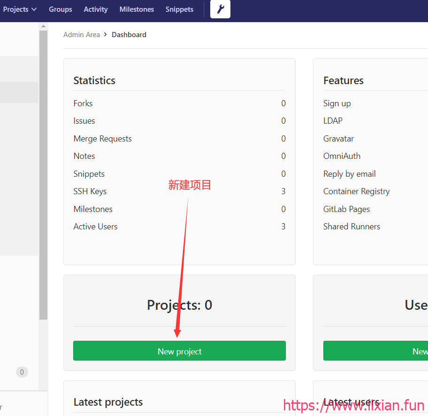Click the Dashboard breadcrumb

point(129,35)
